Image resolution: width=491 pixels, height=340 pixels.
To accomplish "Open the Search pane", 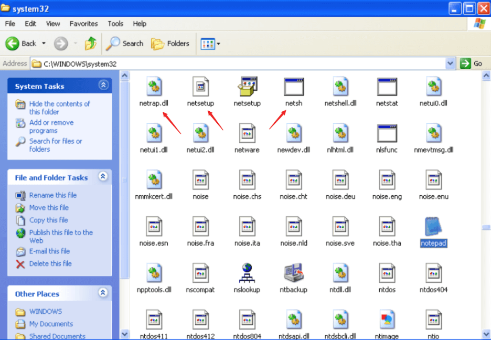I will coord(125,44).
